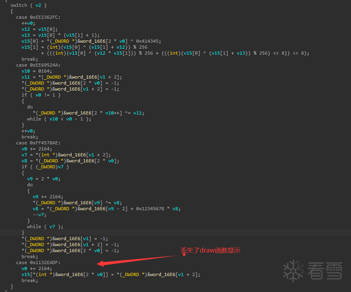Select the if ( (_DWORD)v7 ) condition
Screen dimensions: 351x292
point(45,167)
